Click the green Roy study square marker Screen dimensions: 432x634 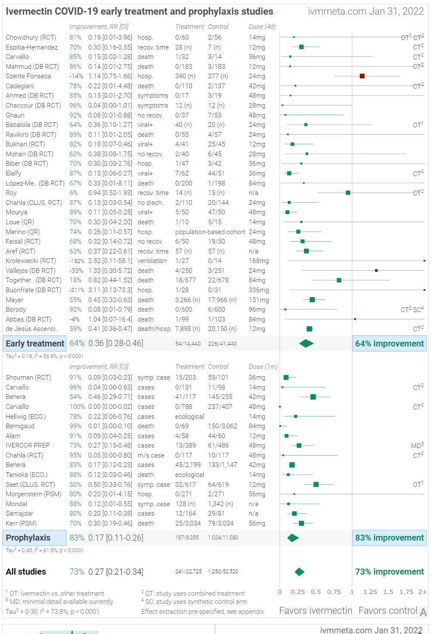(x=348, y=193)
